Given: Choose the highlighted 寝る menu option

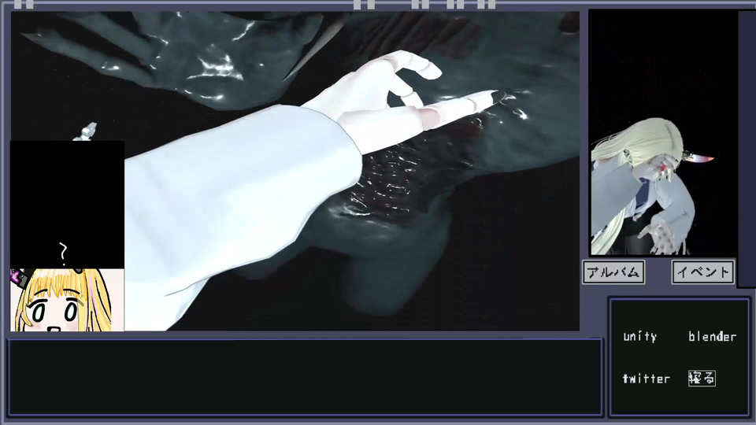Looking at the screenshot, I should pyautogui.click(x=702, y=379).
